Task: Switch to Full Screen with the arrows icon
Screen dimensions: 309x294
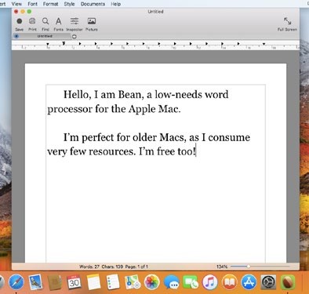Action: point(287,21)
